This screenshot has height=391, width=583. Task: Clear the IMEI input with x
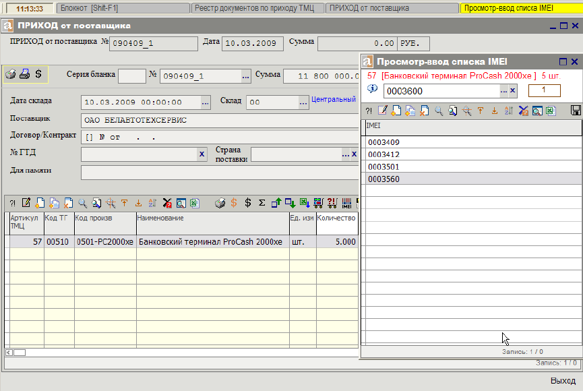point(512,90)
